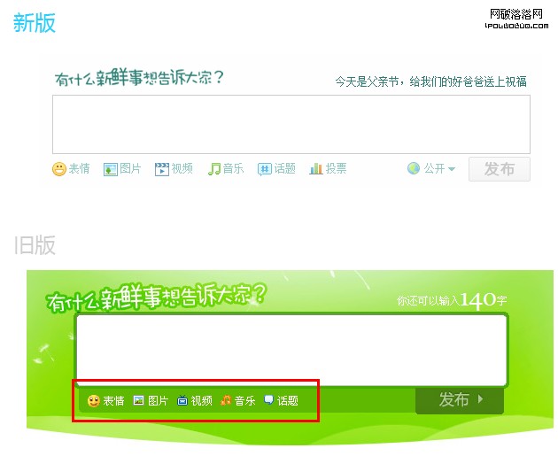Click the TV video icon in old version
The width and height of the screenshot is (558, 456).
pyautogui.click(x=182, y=400)
